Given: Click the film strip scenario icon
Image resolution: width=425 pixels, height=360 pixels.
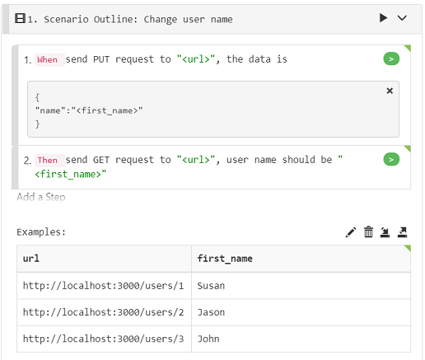Looking at the screenshot, I should pos(20,19).
